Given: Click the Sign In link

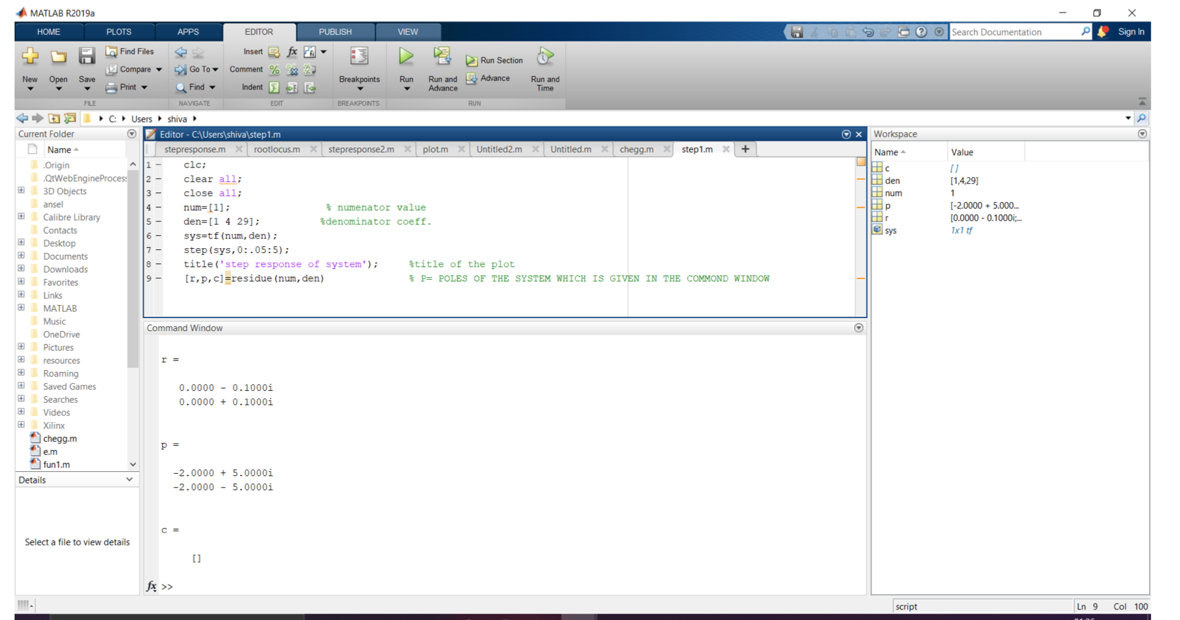Looking at the screenshot, I should tap(1131, 32).
